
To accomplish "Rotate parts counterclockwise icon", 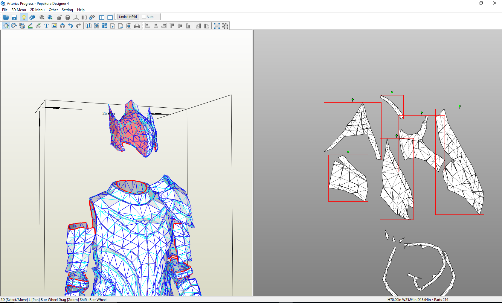I will [x=198, y=26].
